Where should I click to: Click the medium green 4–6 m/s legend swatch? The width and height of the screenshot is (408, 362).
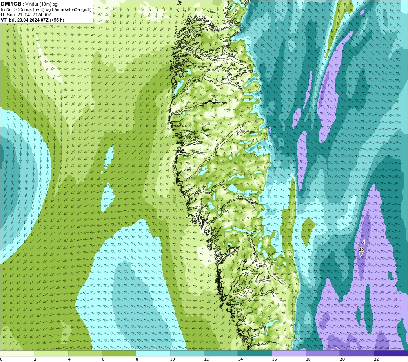85,353
